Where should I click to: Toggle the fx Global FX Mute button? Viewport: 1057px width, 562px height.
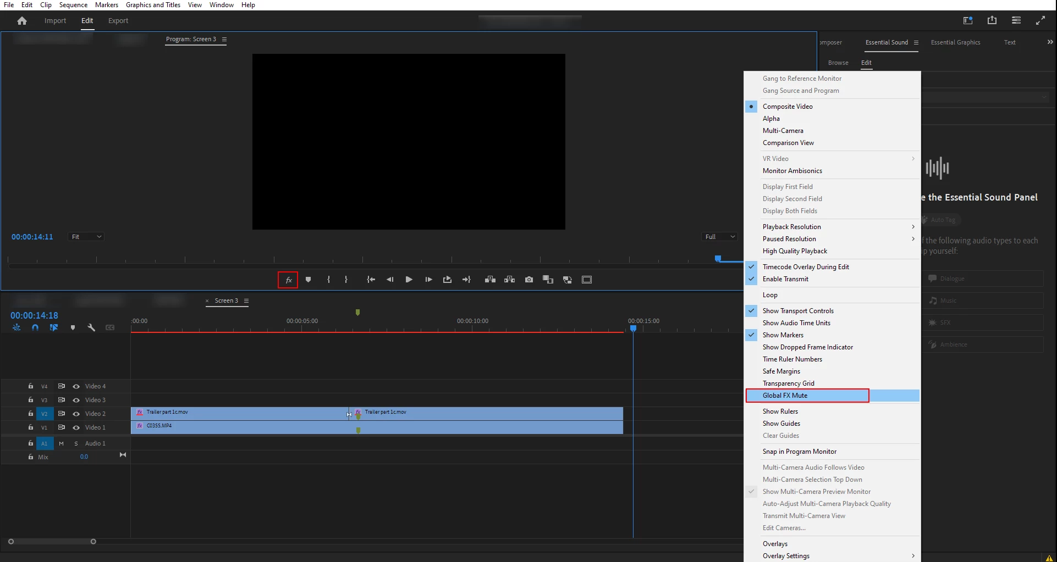click(288, 280)
